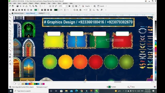Viewport: 165px width, 93px height.
Task: Toggle the Linear fountain fill type
Action: [x=42, y=10]
